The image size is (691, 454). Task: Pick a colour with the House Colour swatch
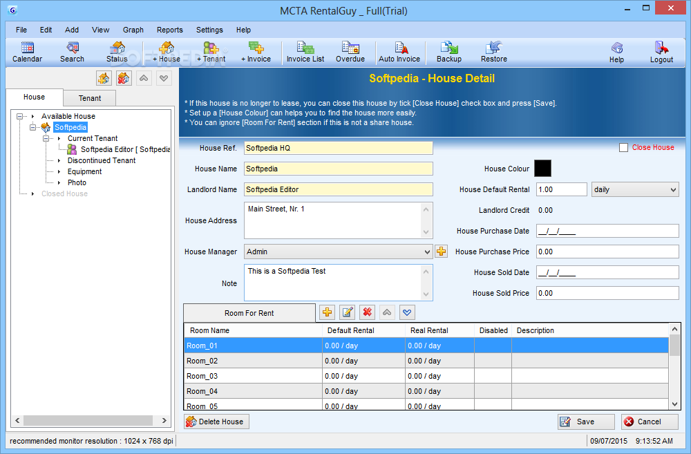click(542, 169)
